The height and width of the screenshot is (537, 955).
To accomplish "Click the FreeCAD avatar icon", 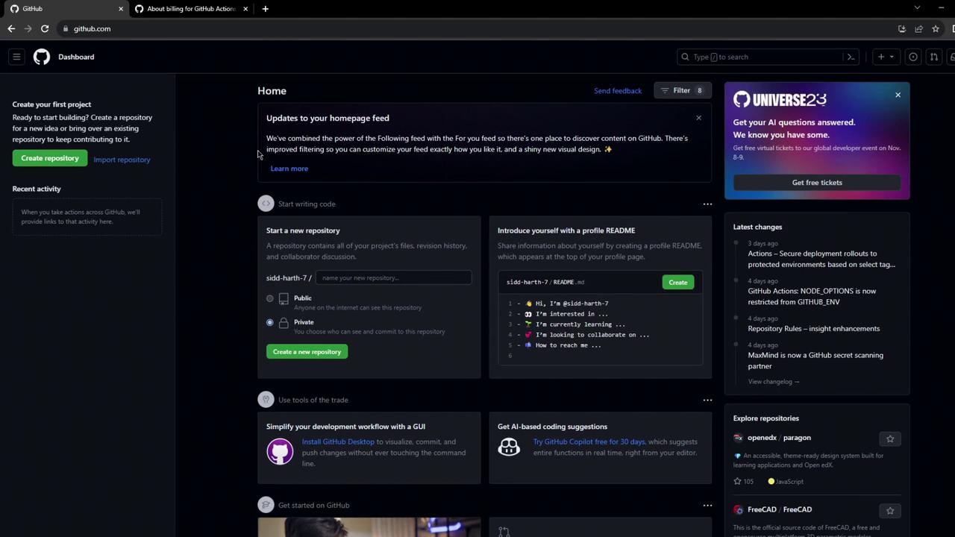I will pyautogui.click(x=738, y=509).
